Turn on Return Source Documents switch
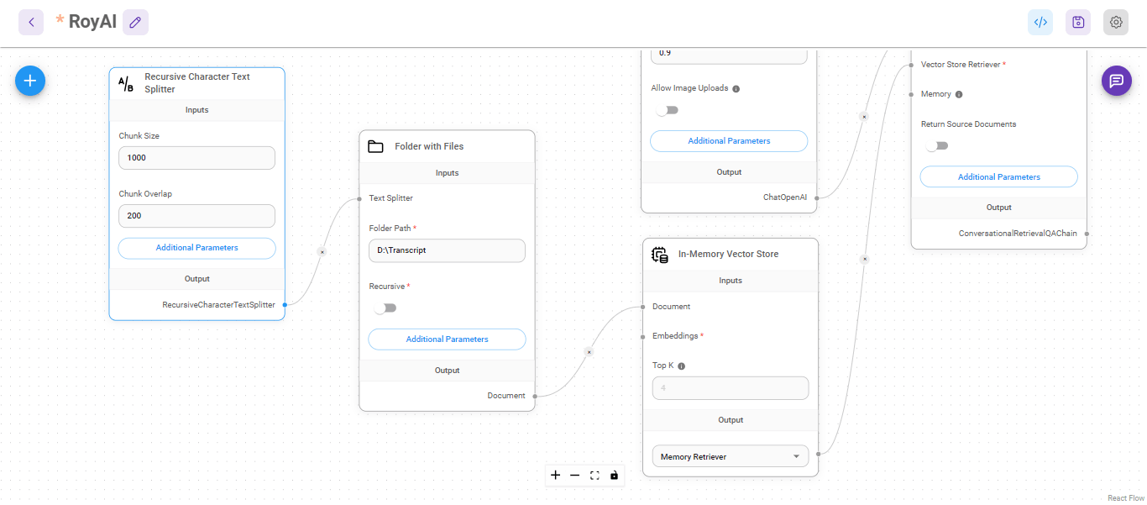 tap(936, 146)
